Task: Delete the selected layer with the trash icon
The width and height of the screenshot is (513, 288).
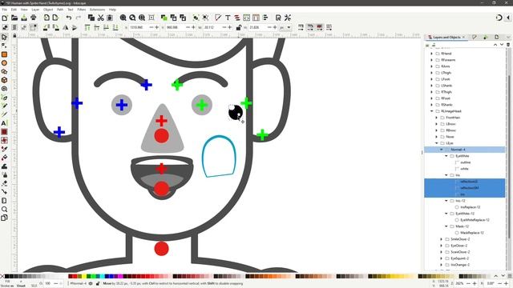Action: pos(508,45)
